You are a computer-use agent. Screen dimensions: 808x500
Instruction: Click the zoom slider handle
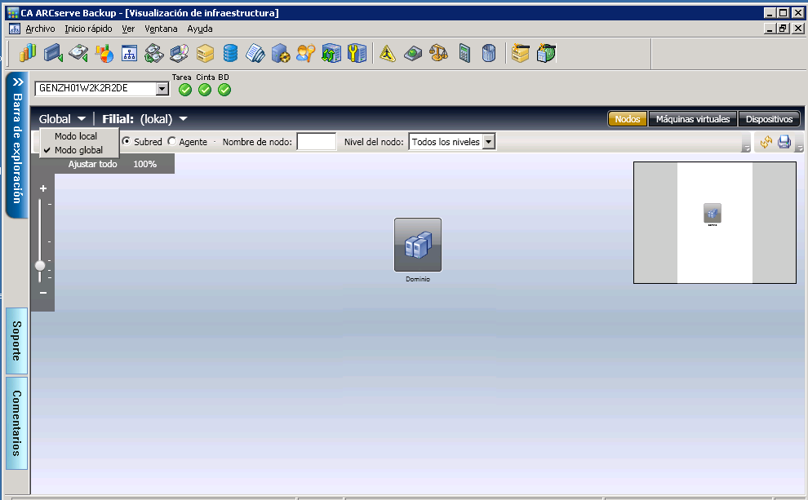[x=40, y=266]
